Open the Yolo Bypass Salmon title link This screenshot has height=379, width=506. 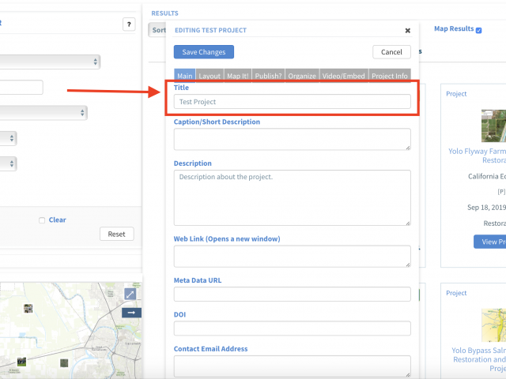pos(478,359)
